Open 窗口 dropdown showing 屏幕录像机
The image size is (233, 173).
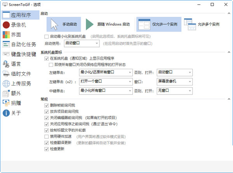pos(175,82)
